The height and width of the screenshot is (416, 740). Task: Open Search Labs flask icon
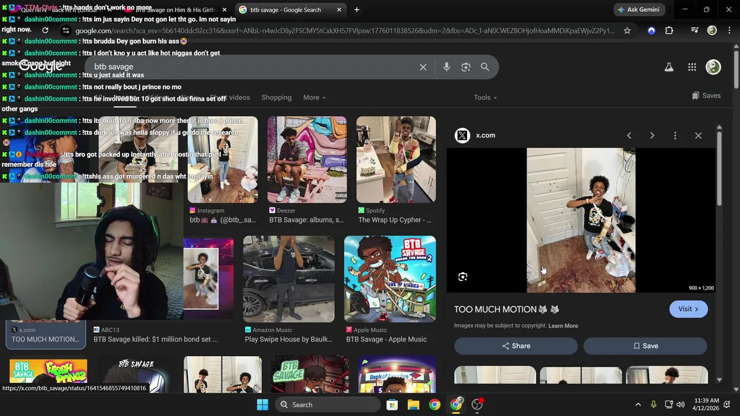(x=669, y=67)
